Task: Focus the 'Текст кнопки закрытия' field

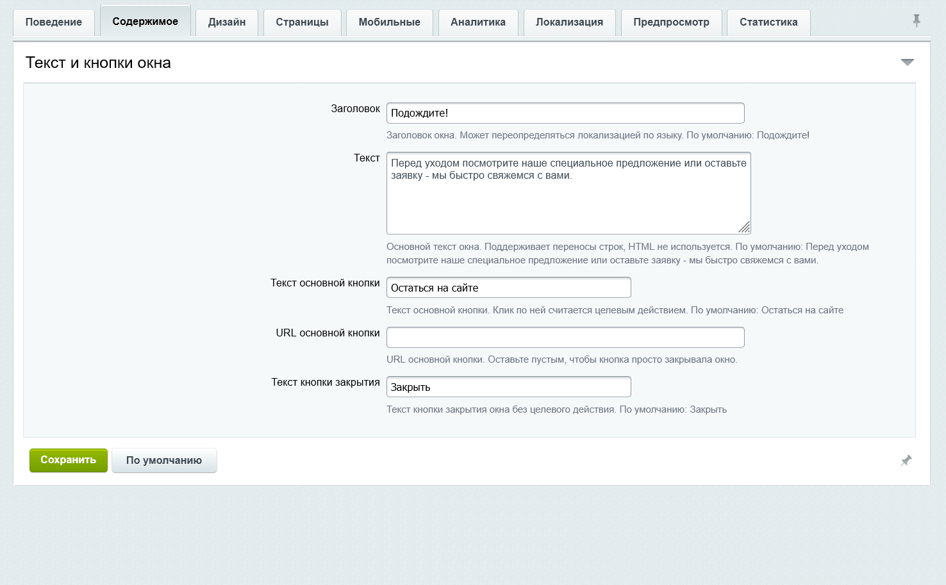Action: click(509, 387)
